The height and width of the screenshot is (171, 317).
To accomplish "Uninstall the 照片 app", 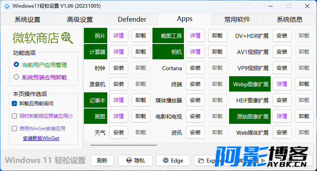I will click(x=141, y=35).
